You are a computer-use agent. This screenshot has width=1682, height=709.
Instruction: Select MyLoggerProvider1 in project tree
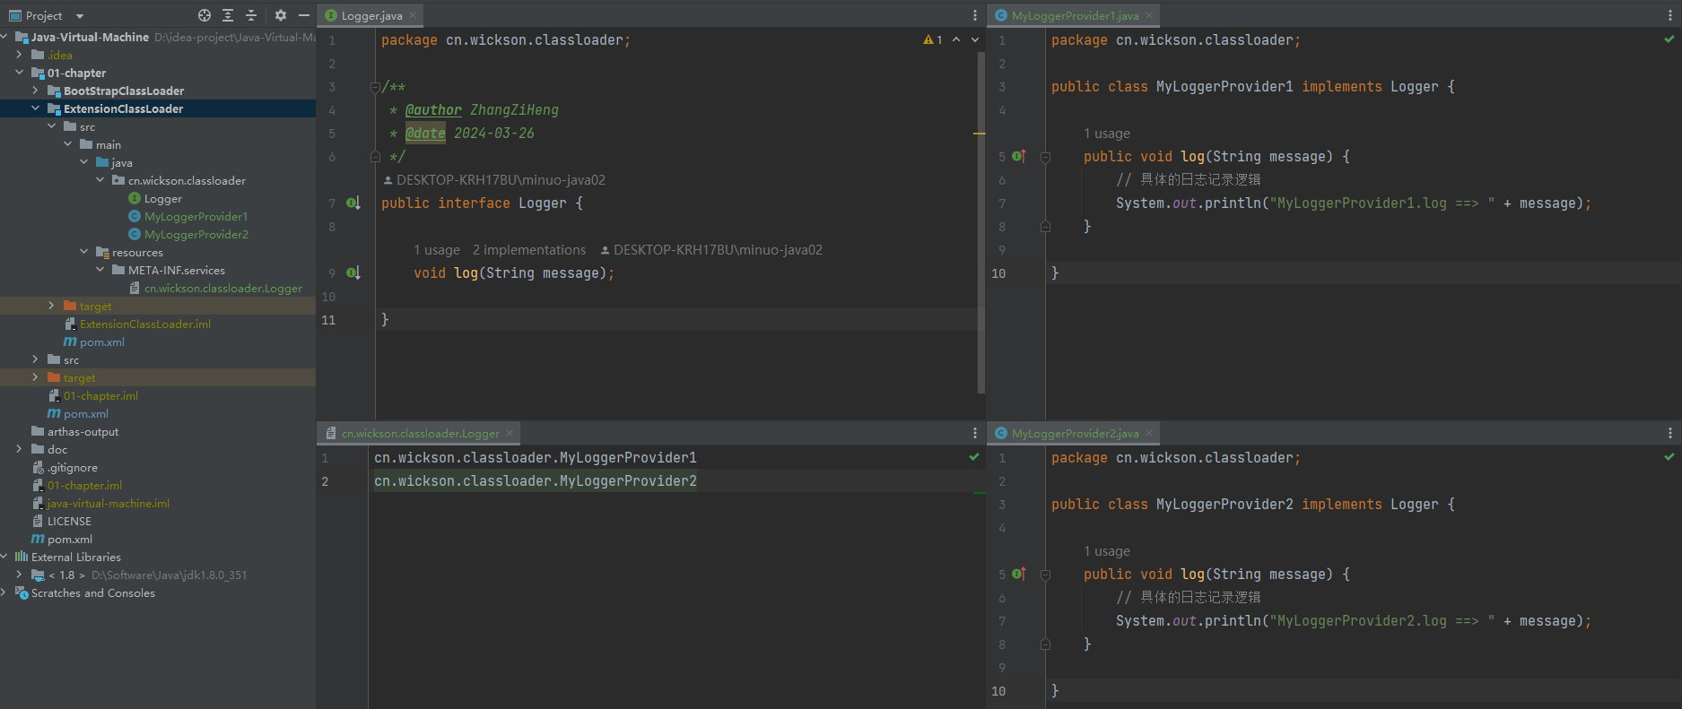196,216
